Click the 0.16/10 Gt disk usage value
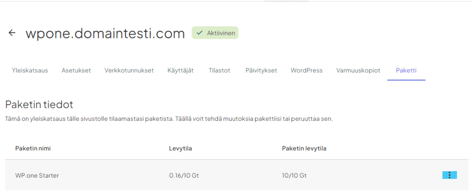The image size is (473, 192). coord(184,175)
